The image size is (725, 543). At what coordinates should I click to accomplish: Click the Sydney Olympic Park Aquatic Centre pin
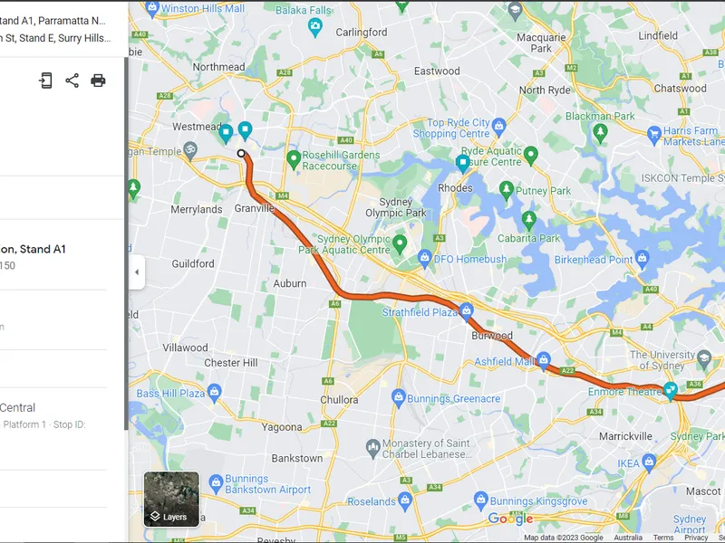(400, 243)
